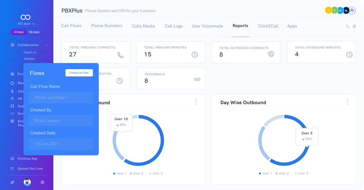
Task: Click the Support headset icon
Action: pos(12,106)
